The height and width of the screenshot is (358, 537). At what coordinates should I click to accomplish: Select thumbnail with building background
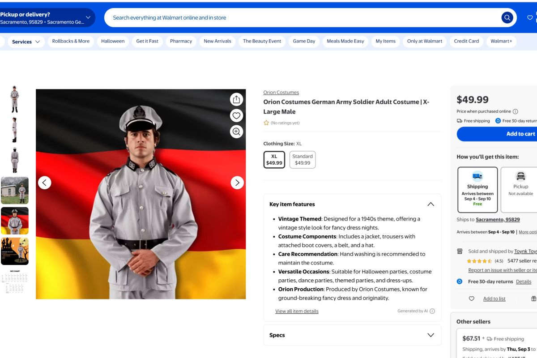pyautogui.click(x=15, y=190)
